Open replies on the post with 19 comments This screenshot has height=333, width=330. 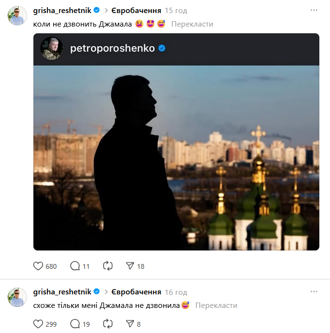[75, 324]
